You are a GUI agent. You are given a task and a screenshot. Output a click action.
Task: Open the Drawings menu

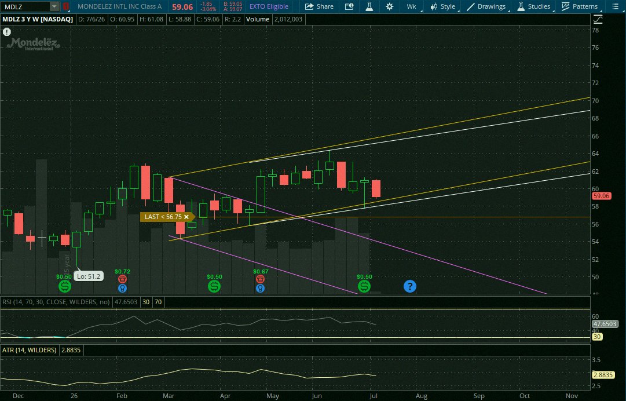(x=487, y=6)
